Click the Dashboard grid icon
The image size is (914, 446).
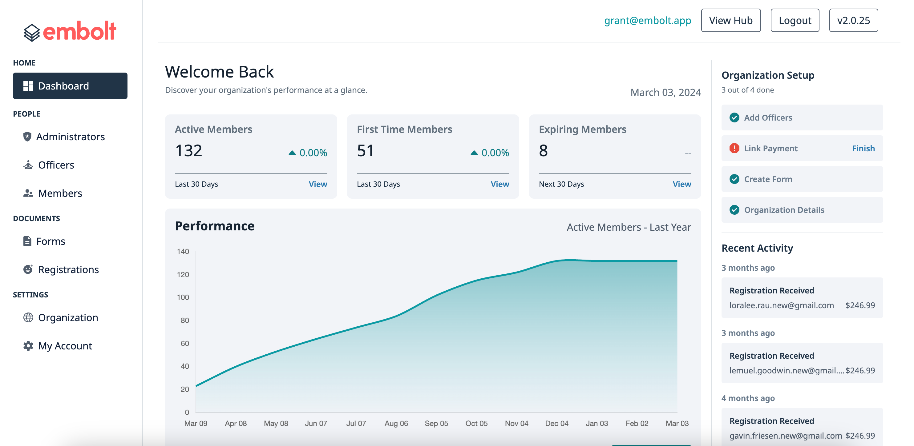[x=28, y=86]
